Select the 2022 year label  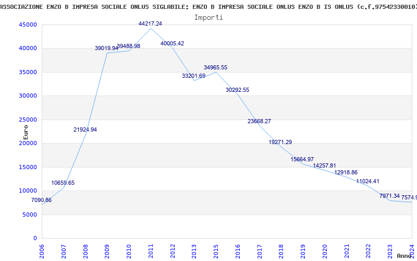(369, 252)
